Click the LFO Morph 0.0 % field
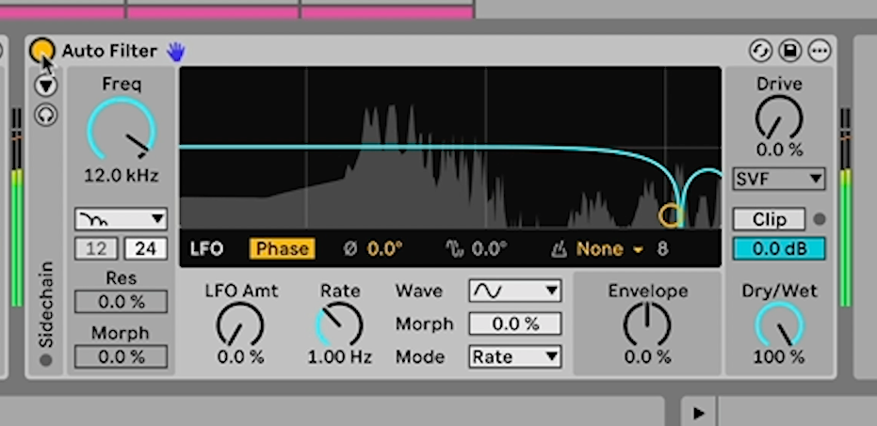The image size is (877, 426). tap(515, 323)
